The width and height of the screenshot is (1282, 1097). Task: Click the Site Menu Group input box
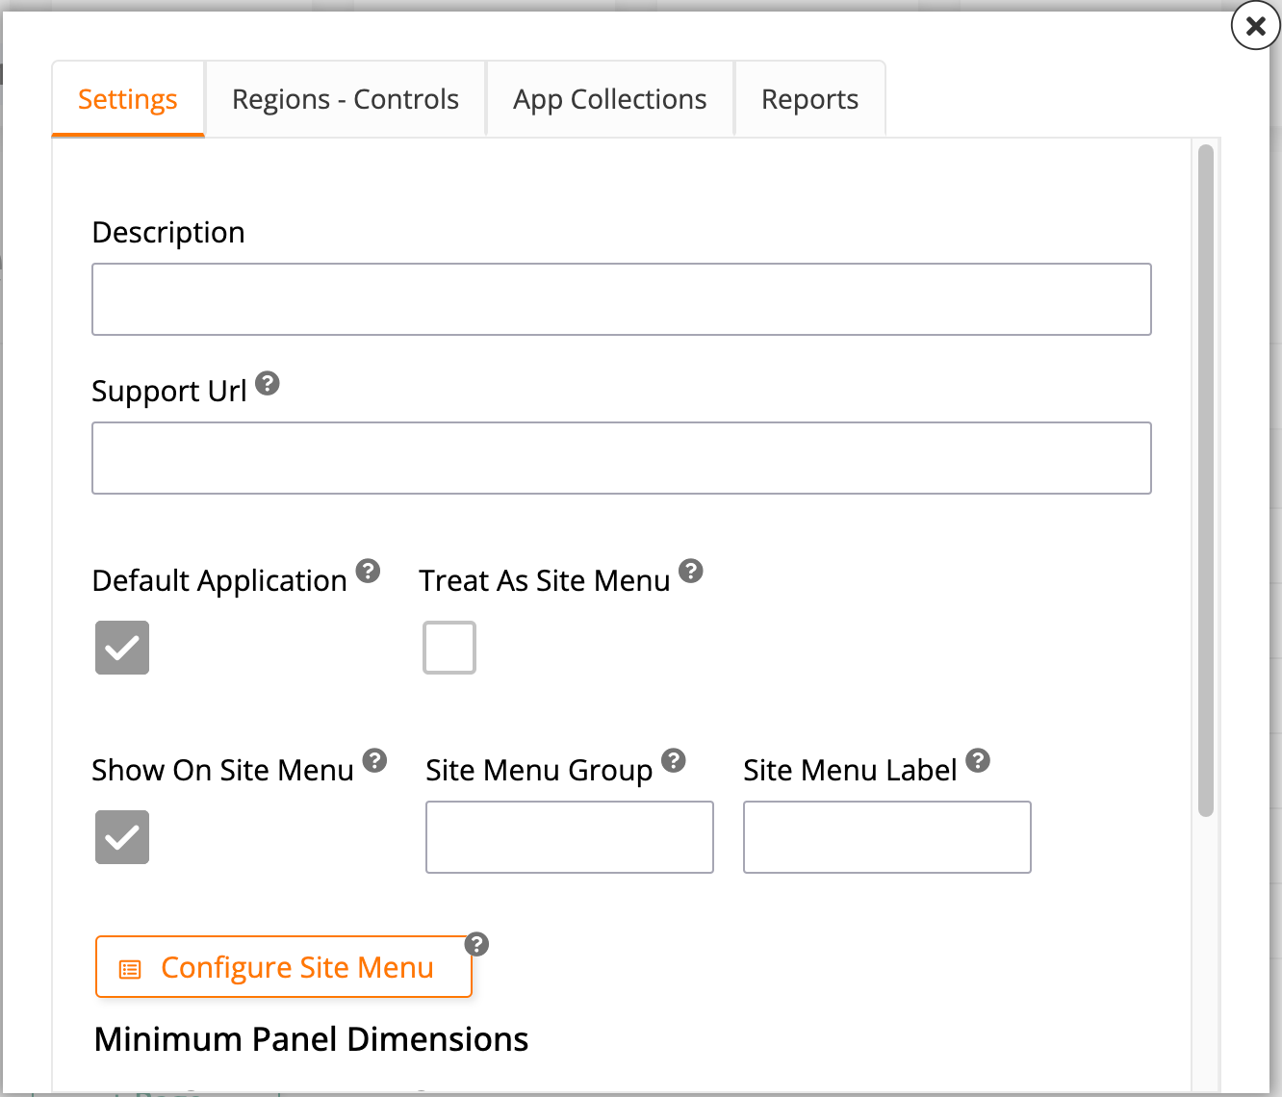[569, 837]
